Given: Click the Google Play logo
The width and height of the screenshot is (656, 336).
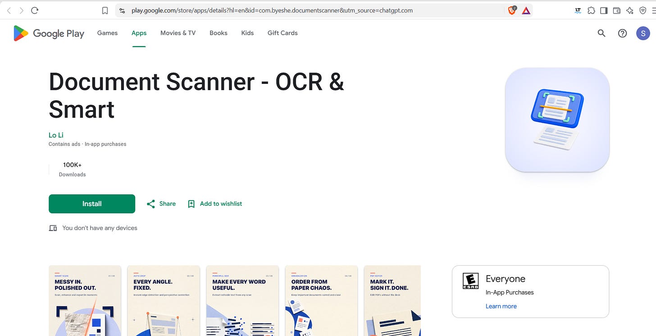Looking at the screenshot, I should (x=49, y=33).
